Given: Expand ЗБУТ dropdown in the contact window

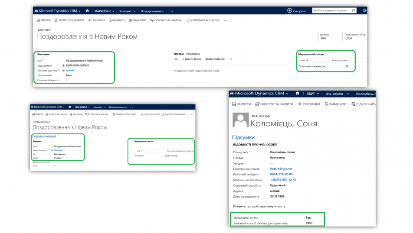Looking at the screenshot, I should pos(318,94).
